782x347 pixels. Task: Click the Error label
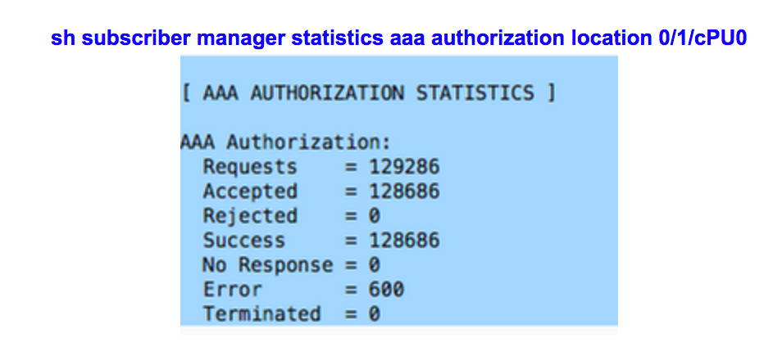(x=233, y=289)
